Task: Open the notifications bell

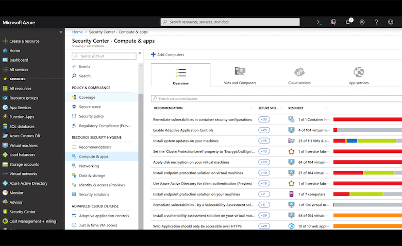Action: [348, 22]
